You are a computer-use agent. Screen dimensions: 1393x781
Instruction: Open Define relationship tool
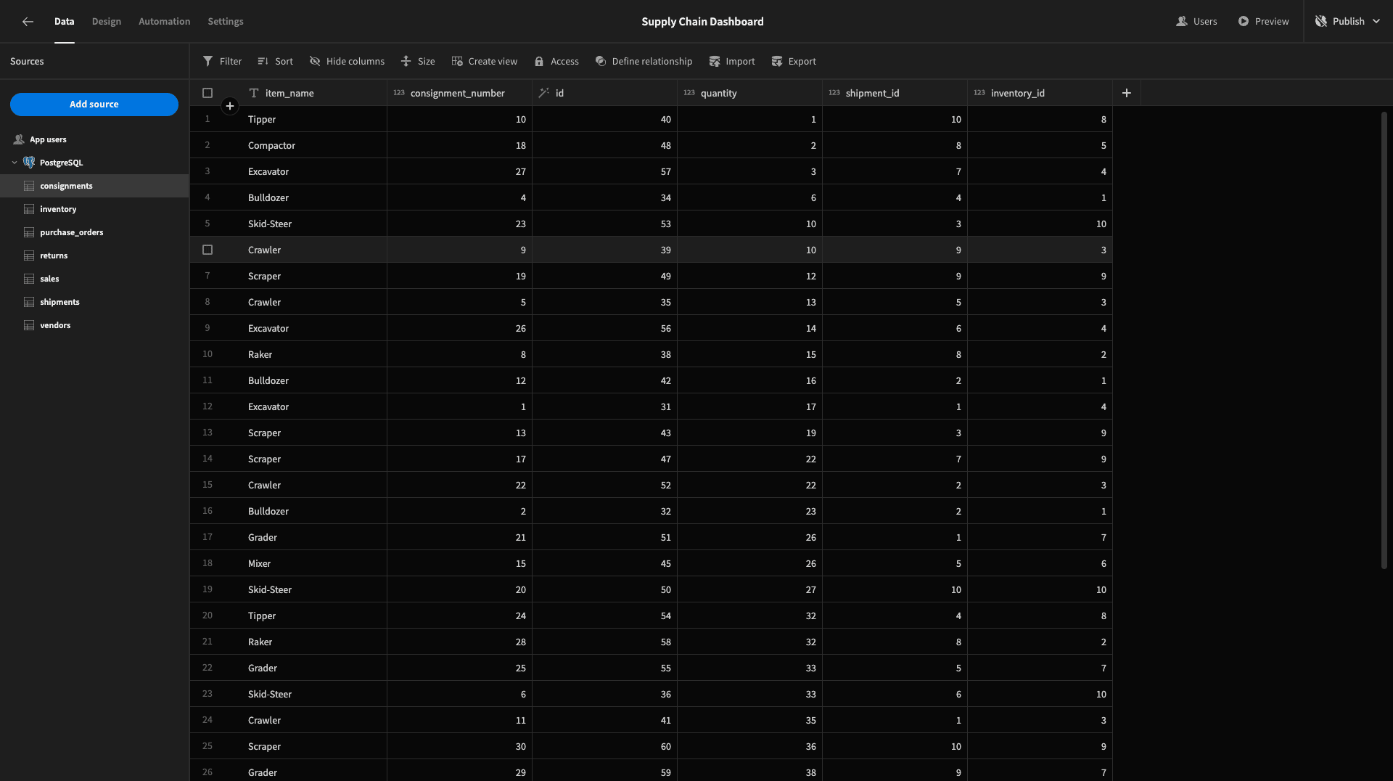pos(644,62)
